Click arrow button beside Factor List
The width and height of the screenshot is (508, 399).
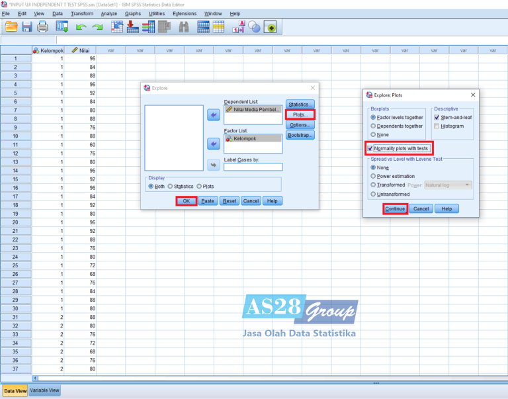click(x=213, y=144)
